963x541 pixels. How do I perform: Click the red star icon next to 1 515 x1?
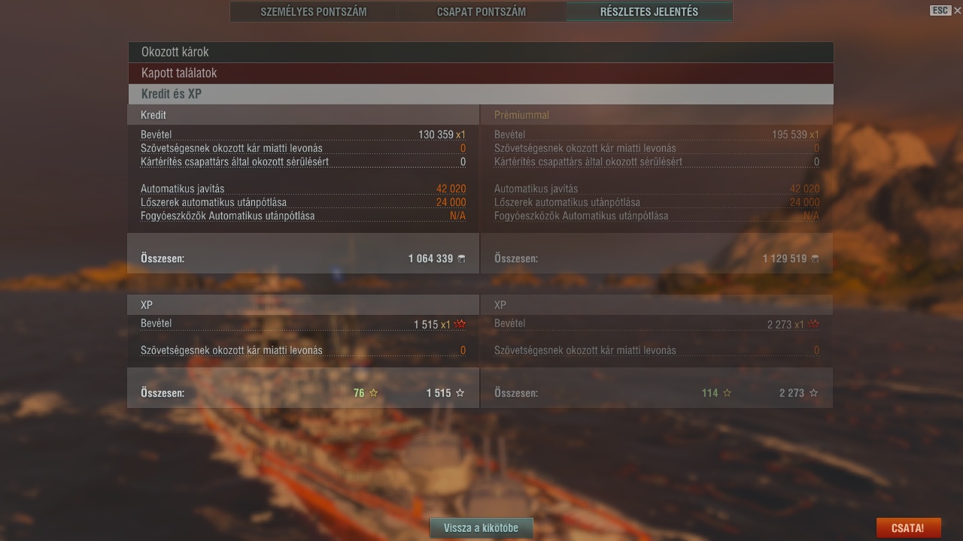click(x=460, y=325)
